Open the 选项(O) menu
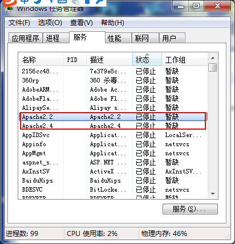The image size is (235, 244). (50, 23)
